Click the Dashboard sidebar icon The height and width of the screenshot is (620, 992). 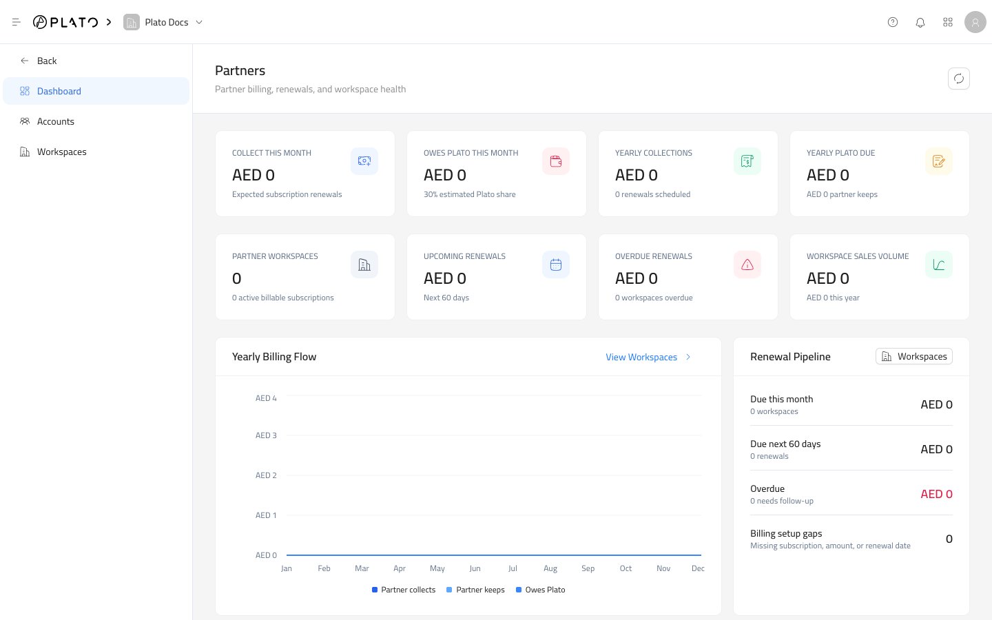(x=25, y=91)
